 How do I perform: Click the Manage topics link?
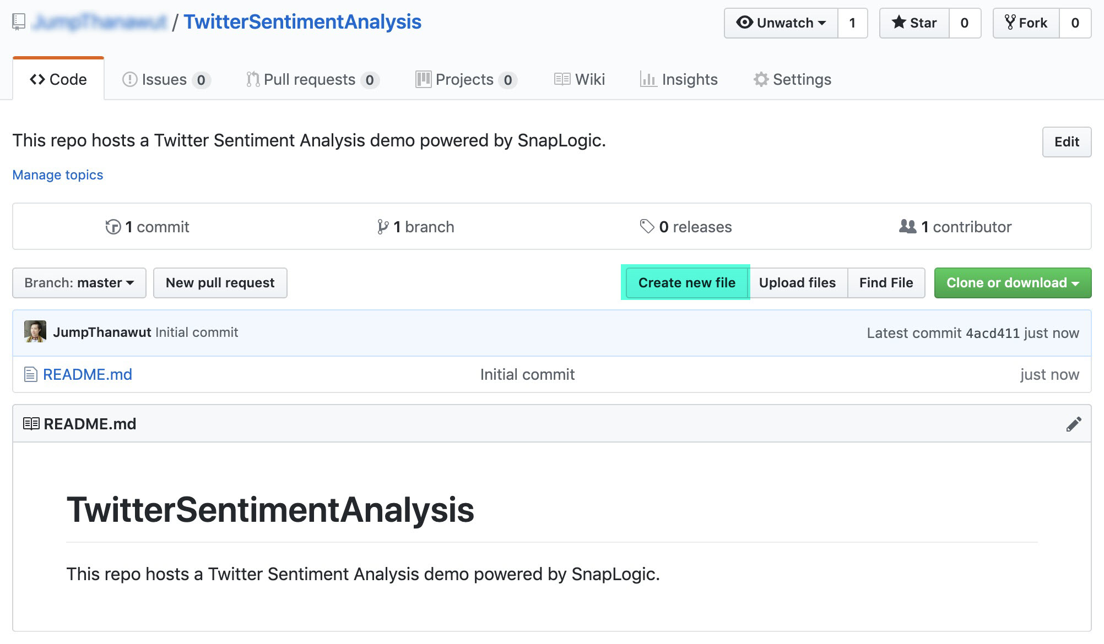pyautogui.click(x=58, y=174)
